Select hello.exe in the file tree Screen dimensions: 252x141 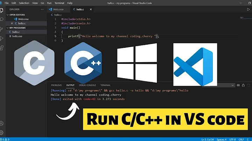pyautogui.click(x=17, y=36)
